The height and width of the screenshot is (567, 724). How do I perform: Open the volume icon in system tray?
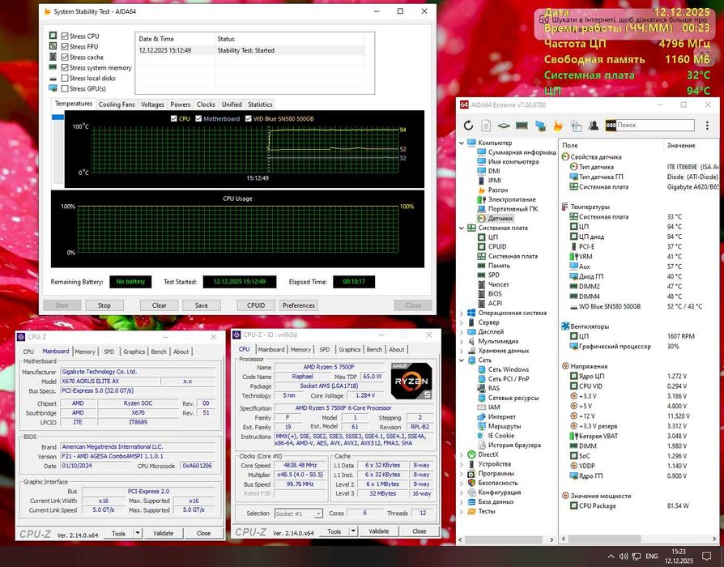624,556
